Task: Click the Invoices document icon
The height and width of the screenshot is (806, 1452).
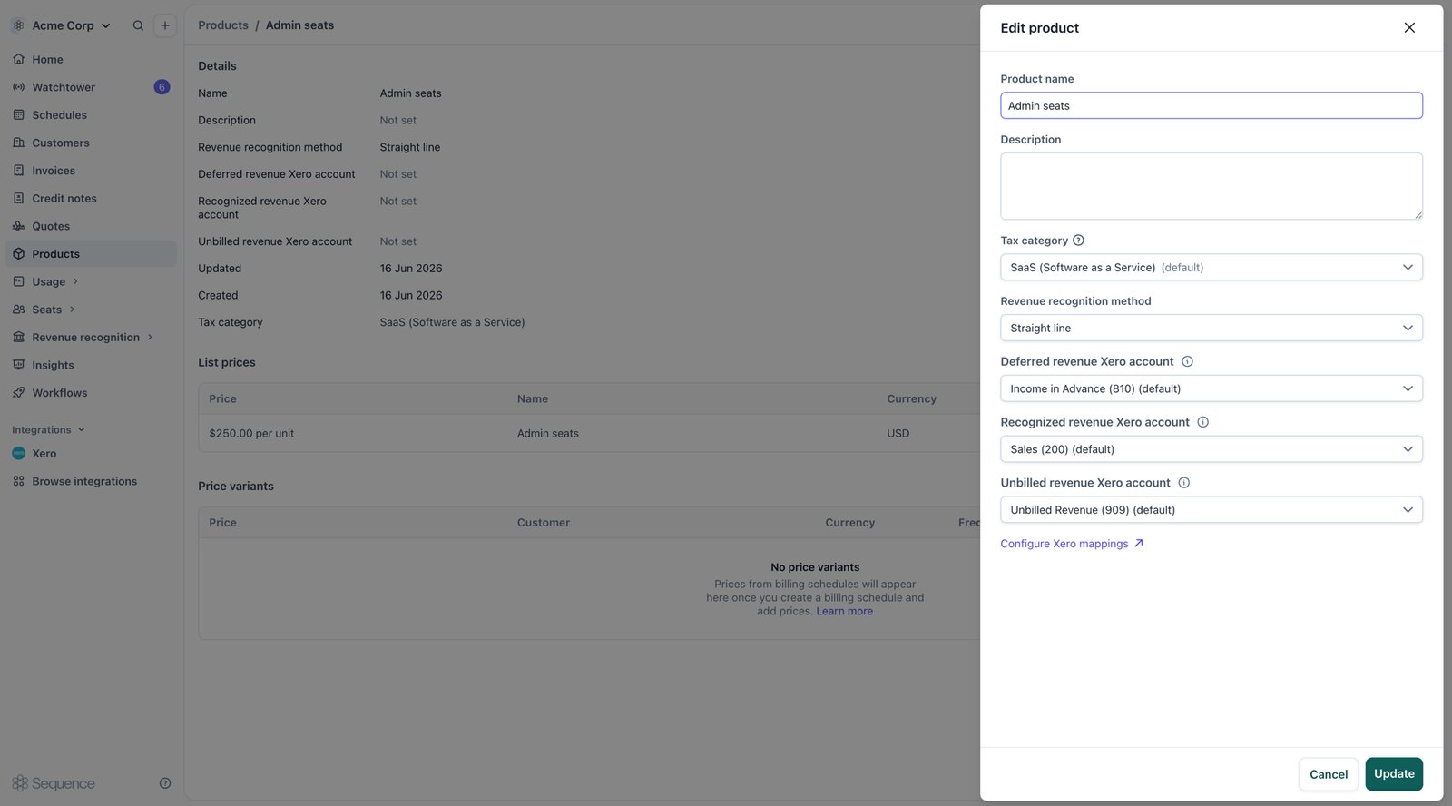Action: tap(19, 171)
